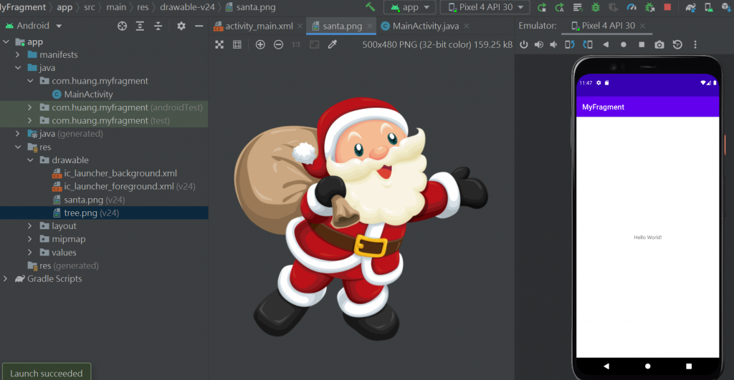The height and width of the screenshot is (380, 734).
Task: Close the MainActivity.java tab
Action: (466, 26)
